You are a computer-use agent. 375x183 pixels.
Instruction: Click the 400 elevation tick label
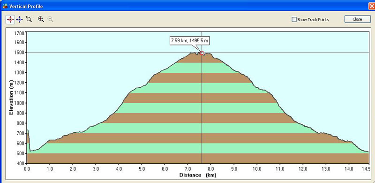(21, 164)
